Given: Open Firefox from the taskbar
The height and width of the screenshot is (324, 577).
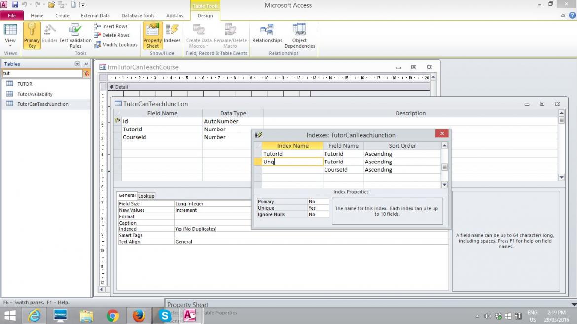Looking at the screenshot, I should coord(139,316).
